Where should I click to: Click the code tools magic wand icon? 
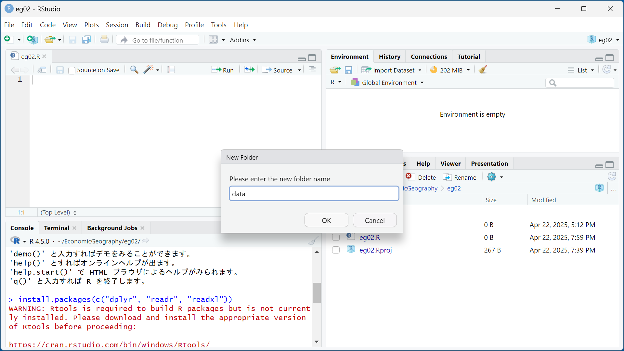pyautogui.click(x=149, y=69)
